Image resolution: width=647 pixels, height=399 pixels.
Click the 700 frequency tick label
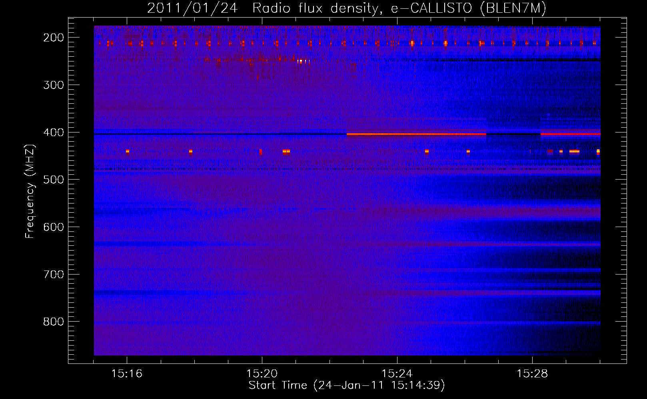[x=53, y=275]
